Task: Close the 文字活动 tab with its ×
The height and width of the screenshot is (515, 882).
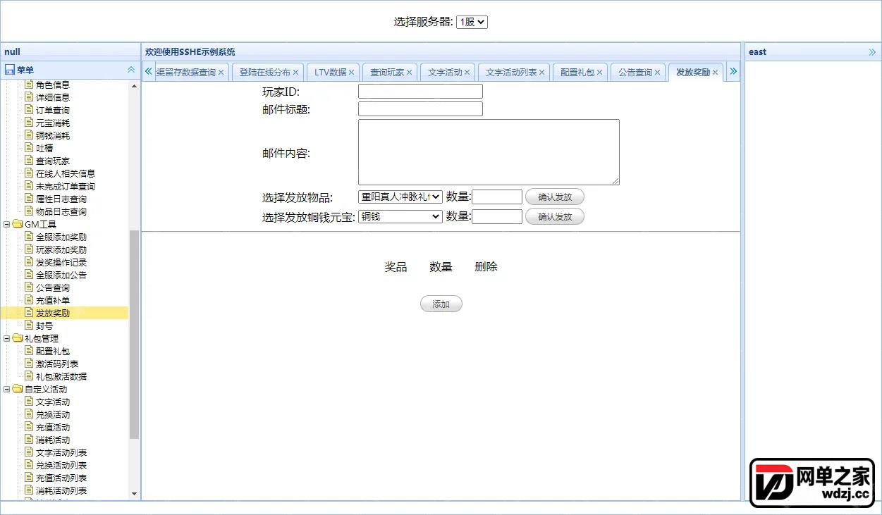Action: (x=467, y=73)
